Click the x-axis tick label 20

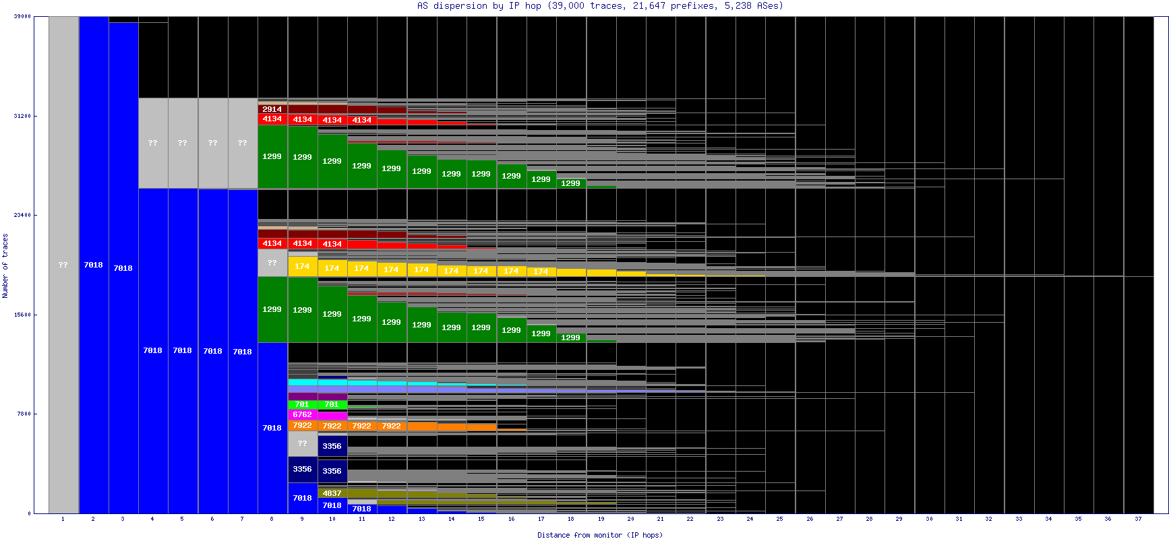click(630, 519)
